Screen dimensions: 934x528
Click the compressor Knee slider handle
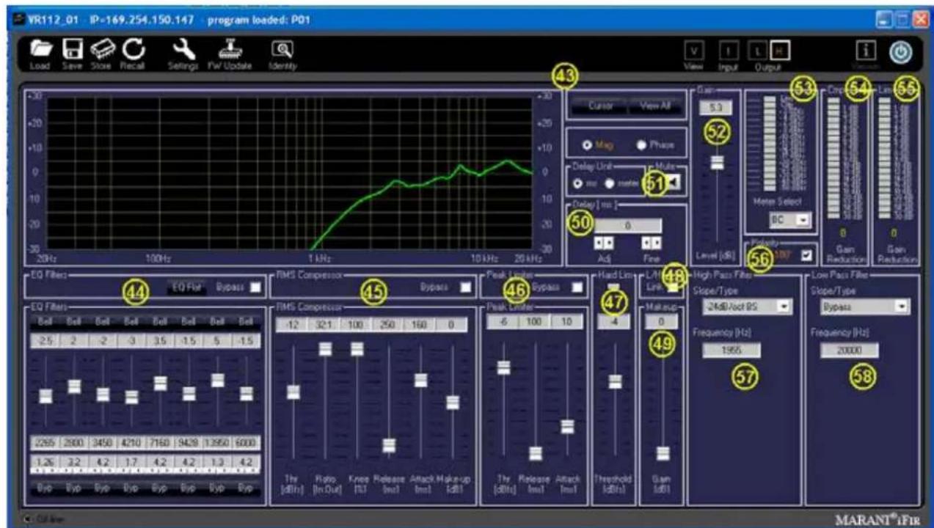(357, 349)
